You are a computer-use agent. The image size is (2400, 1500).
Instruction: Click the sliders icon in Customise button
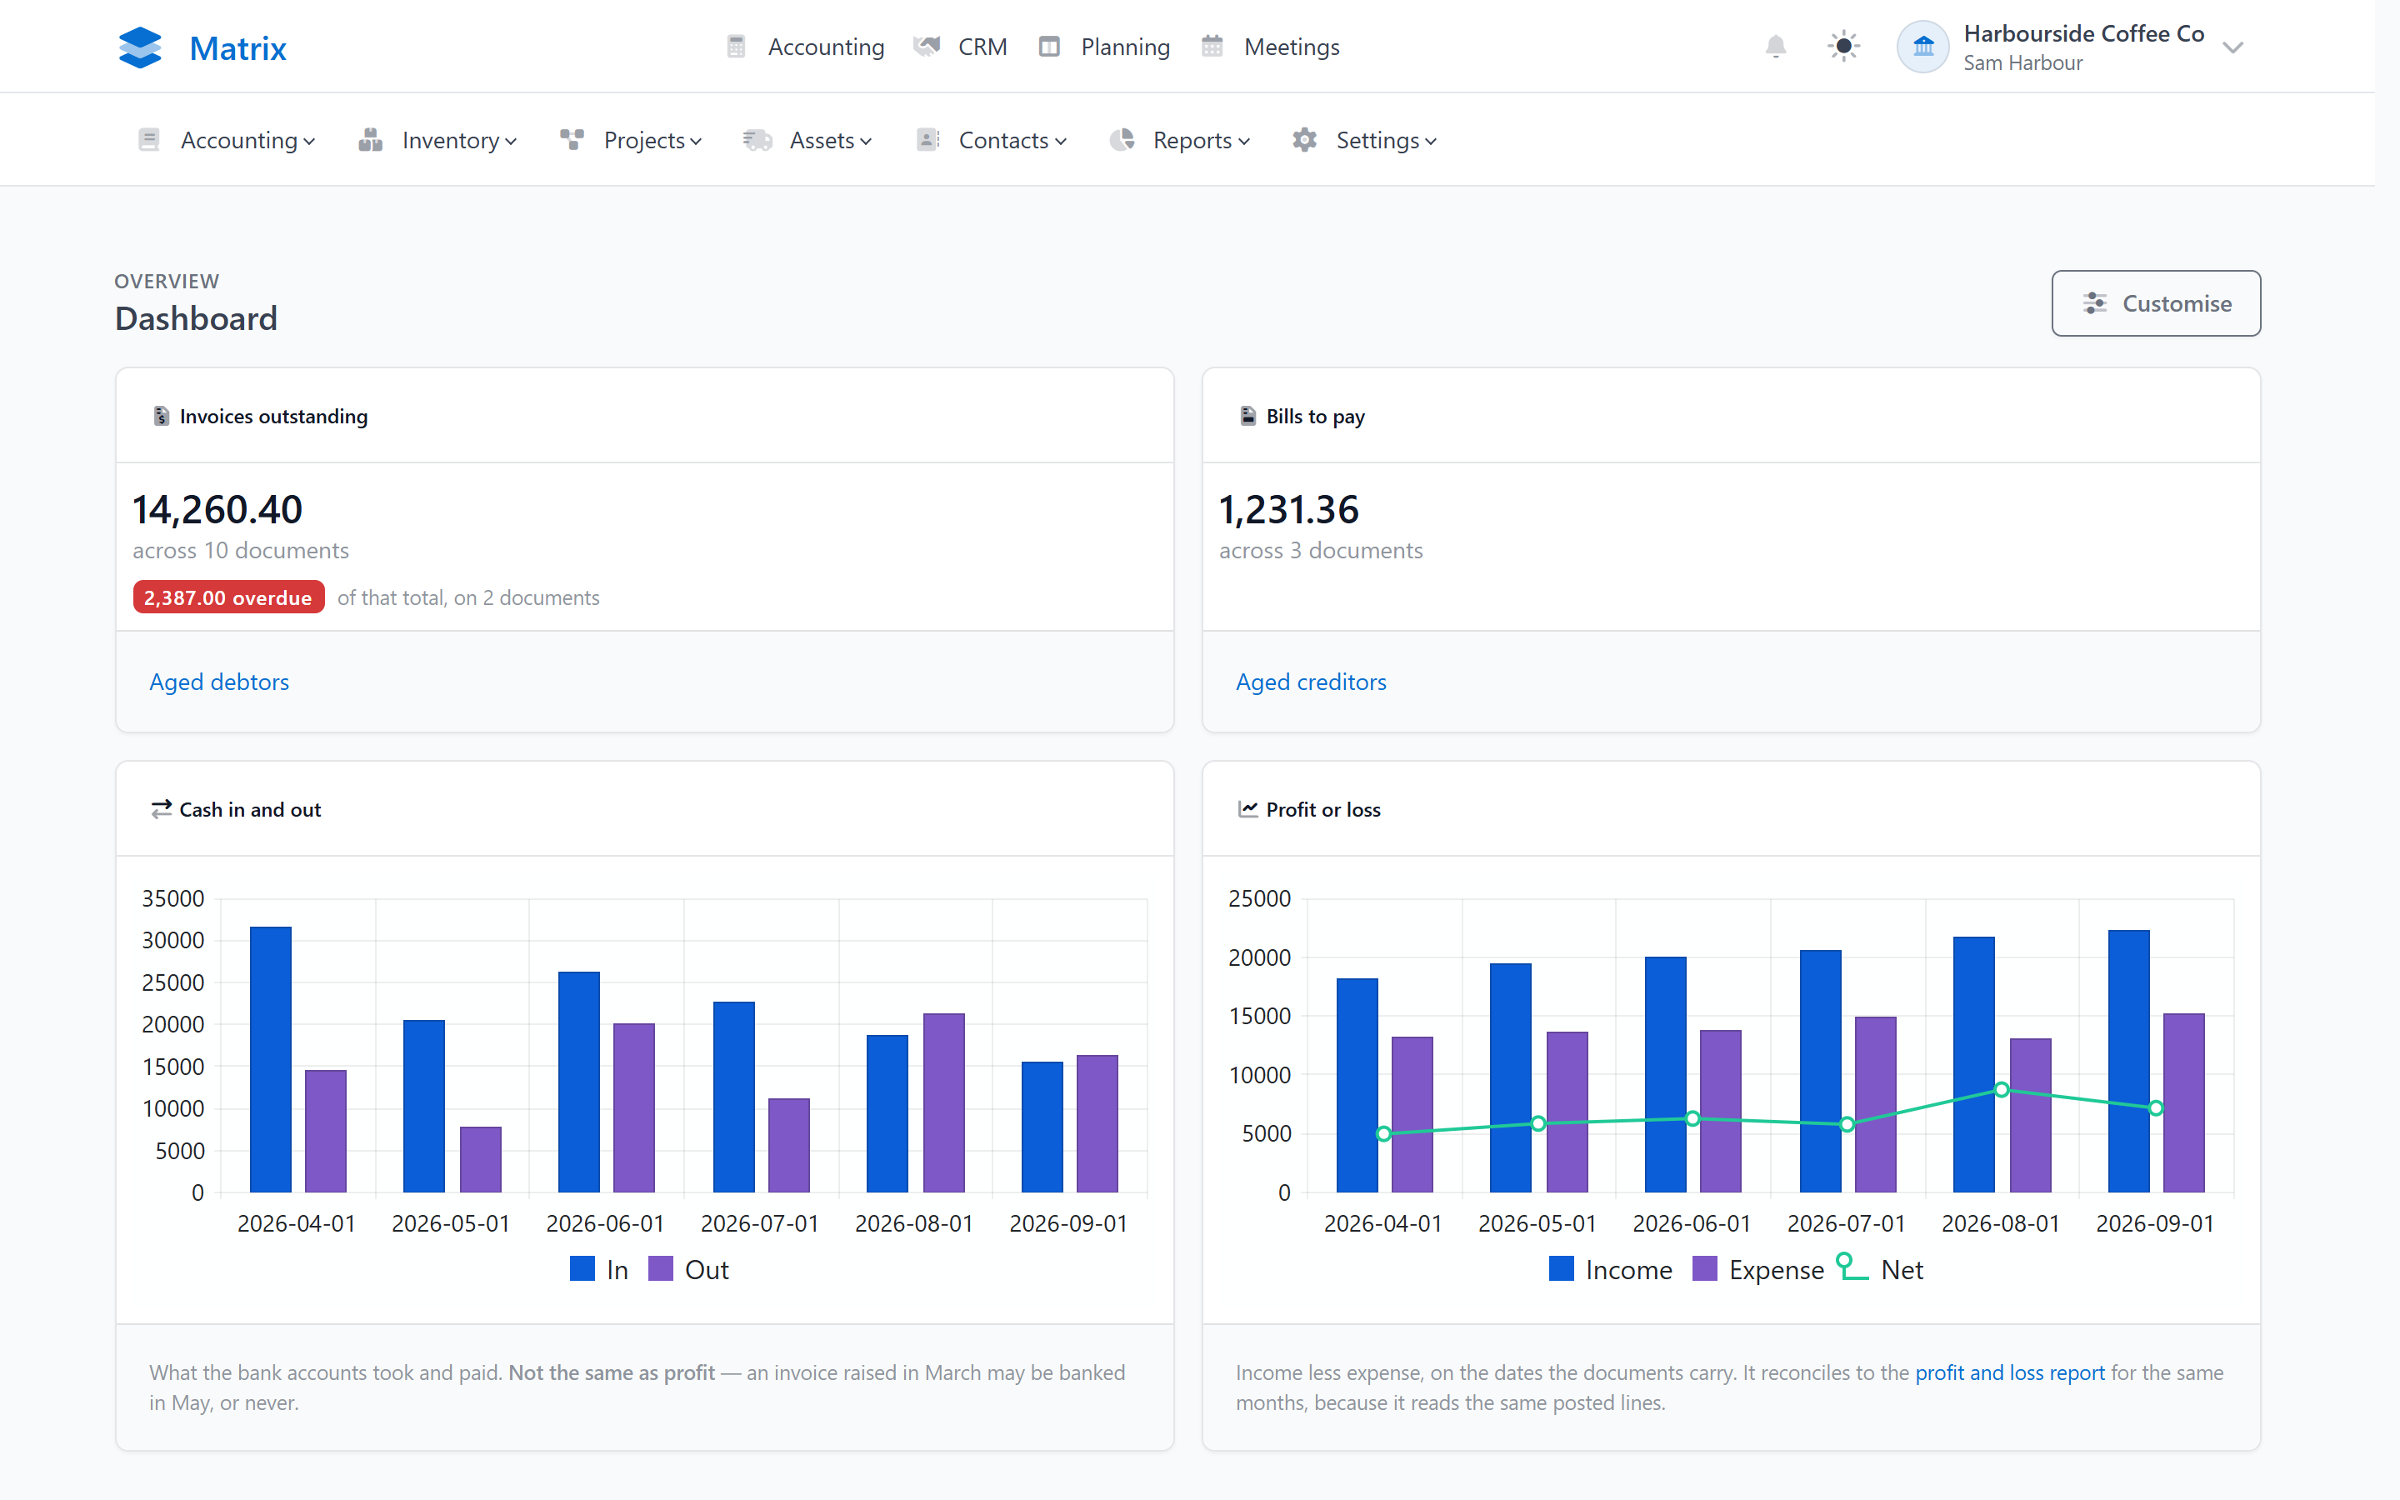pos(2094,303)
